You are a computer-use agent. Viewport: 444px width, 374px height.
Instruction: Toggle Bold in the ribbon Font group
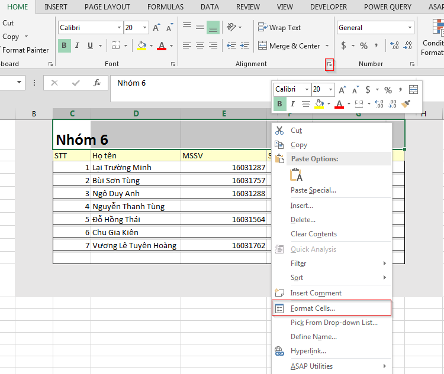(x=65, y=45)
